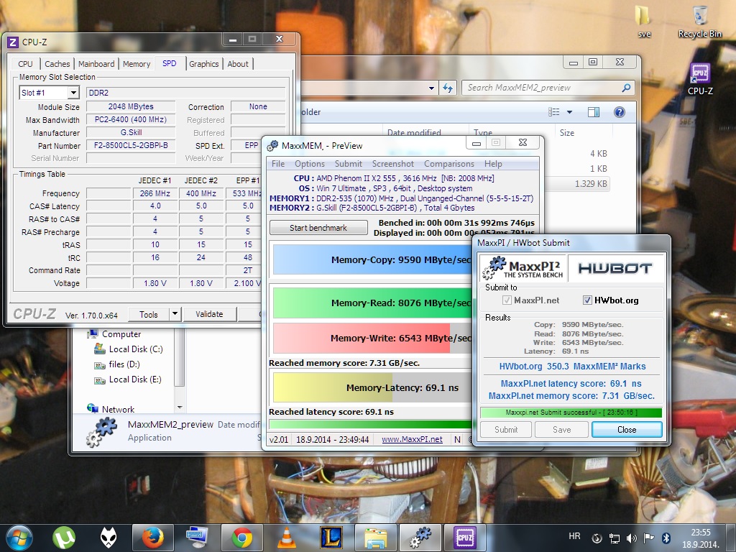Image resolution: width=736 pixels, height=552 pixels.
Task: Open the Bluetooth tray icon
Action: (666, 538)
